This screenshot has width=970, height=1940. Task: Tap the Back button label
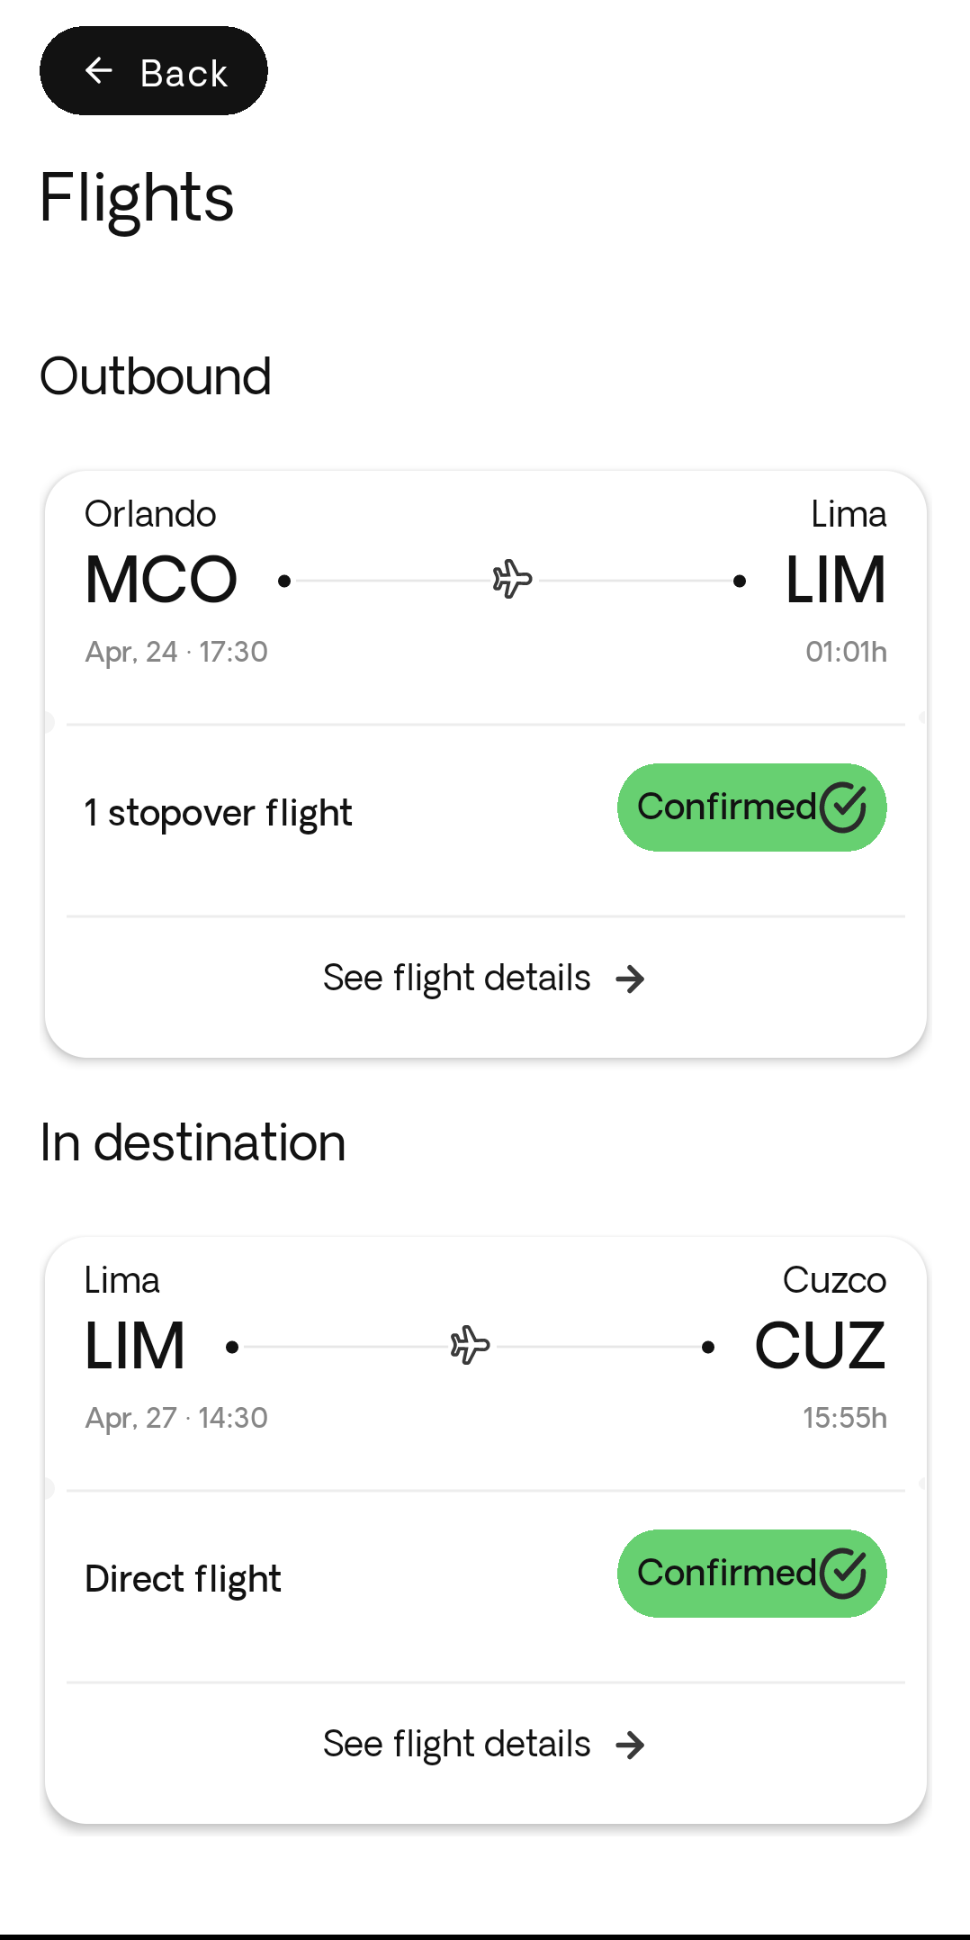(x=184, y=73)
